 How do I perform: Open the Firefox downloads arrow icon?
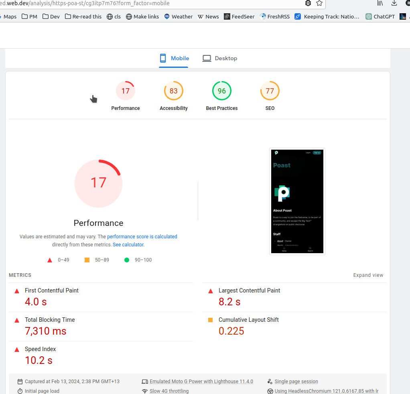(x=394, y=3)
